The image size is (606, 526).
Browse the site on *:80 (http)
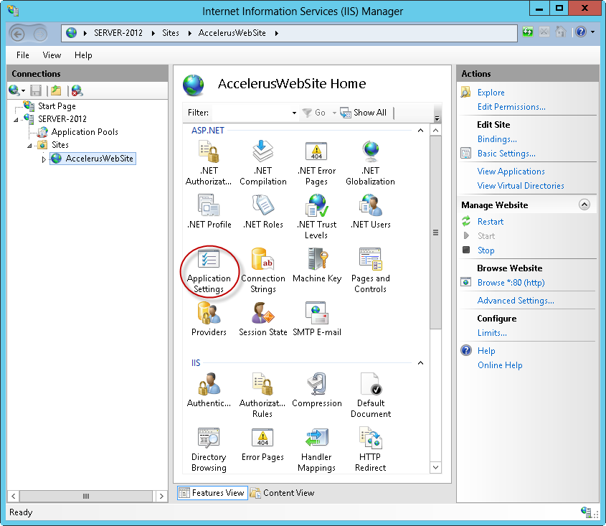[x=511, y=283]
